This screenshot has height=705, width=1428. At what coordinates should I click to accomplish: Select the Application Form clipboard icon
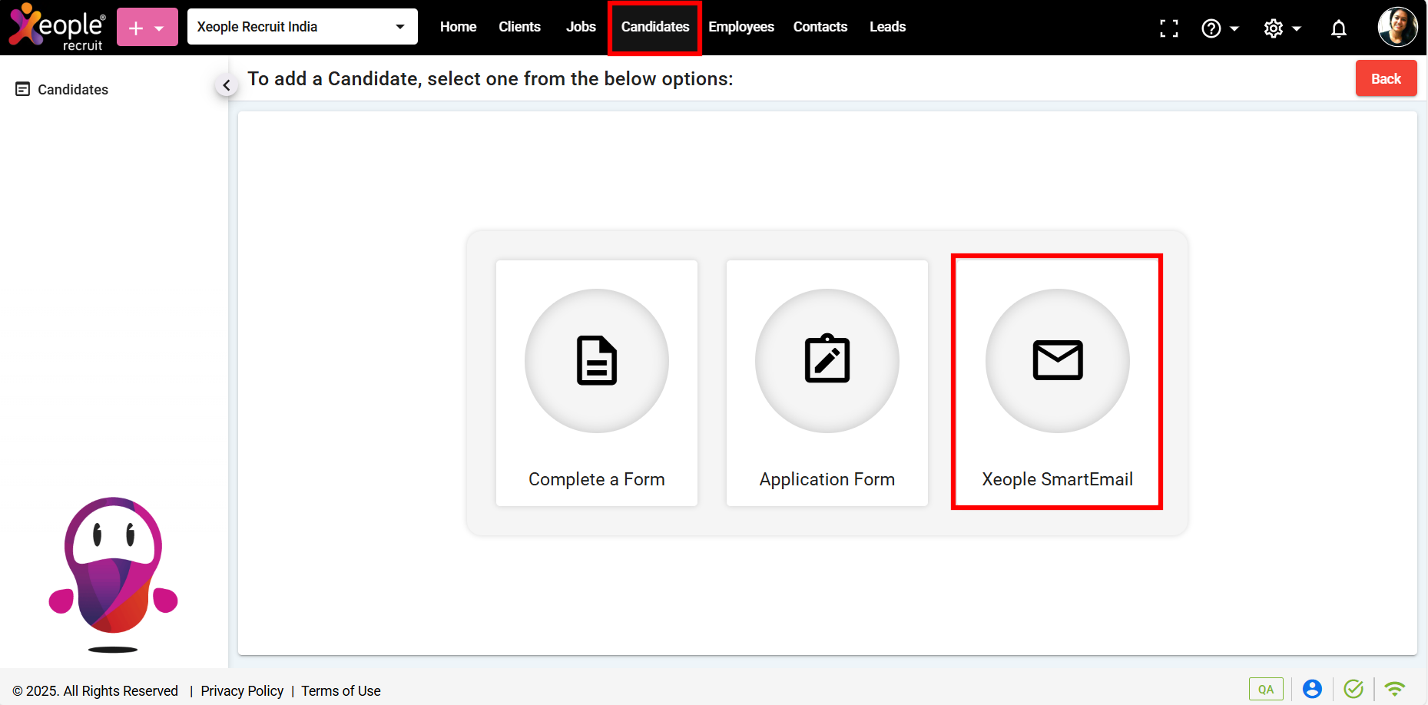[x=827, y=360]
